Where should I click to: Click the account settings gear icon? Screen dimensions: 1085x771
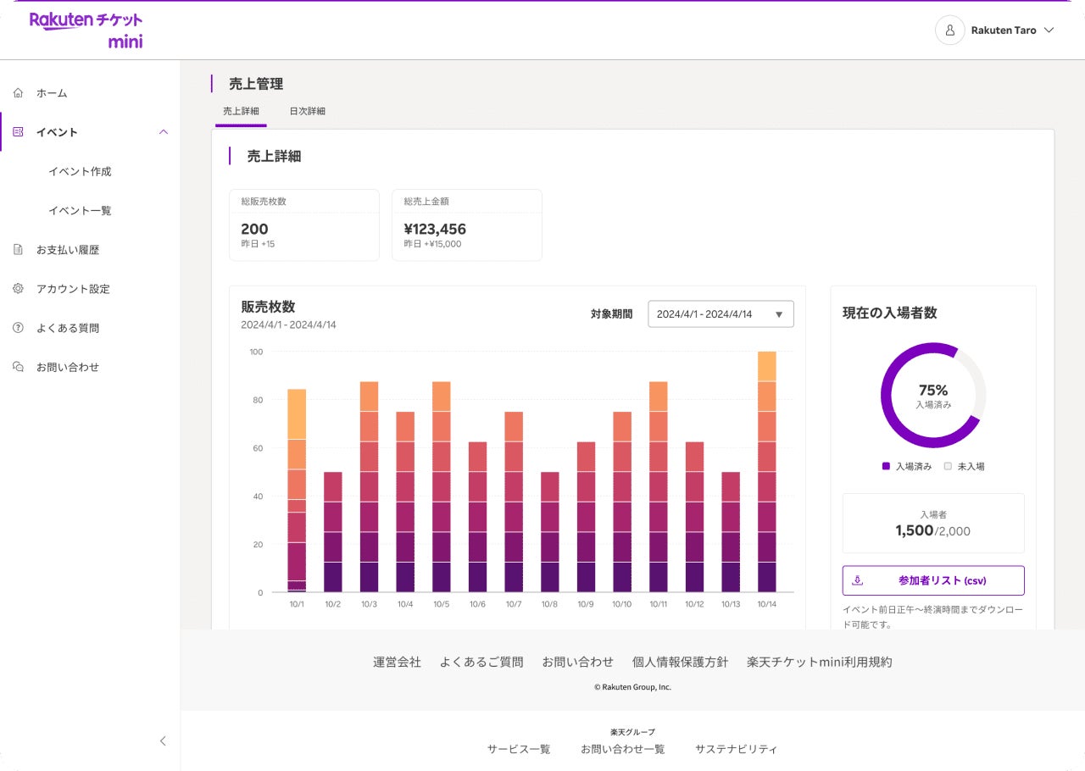[18, 289]
